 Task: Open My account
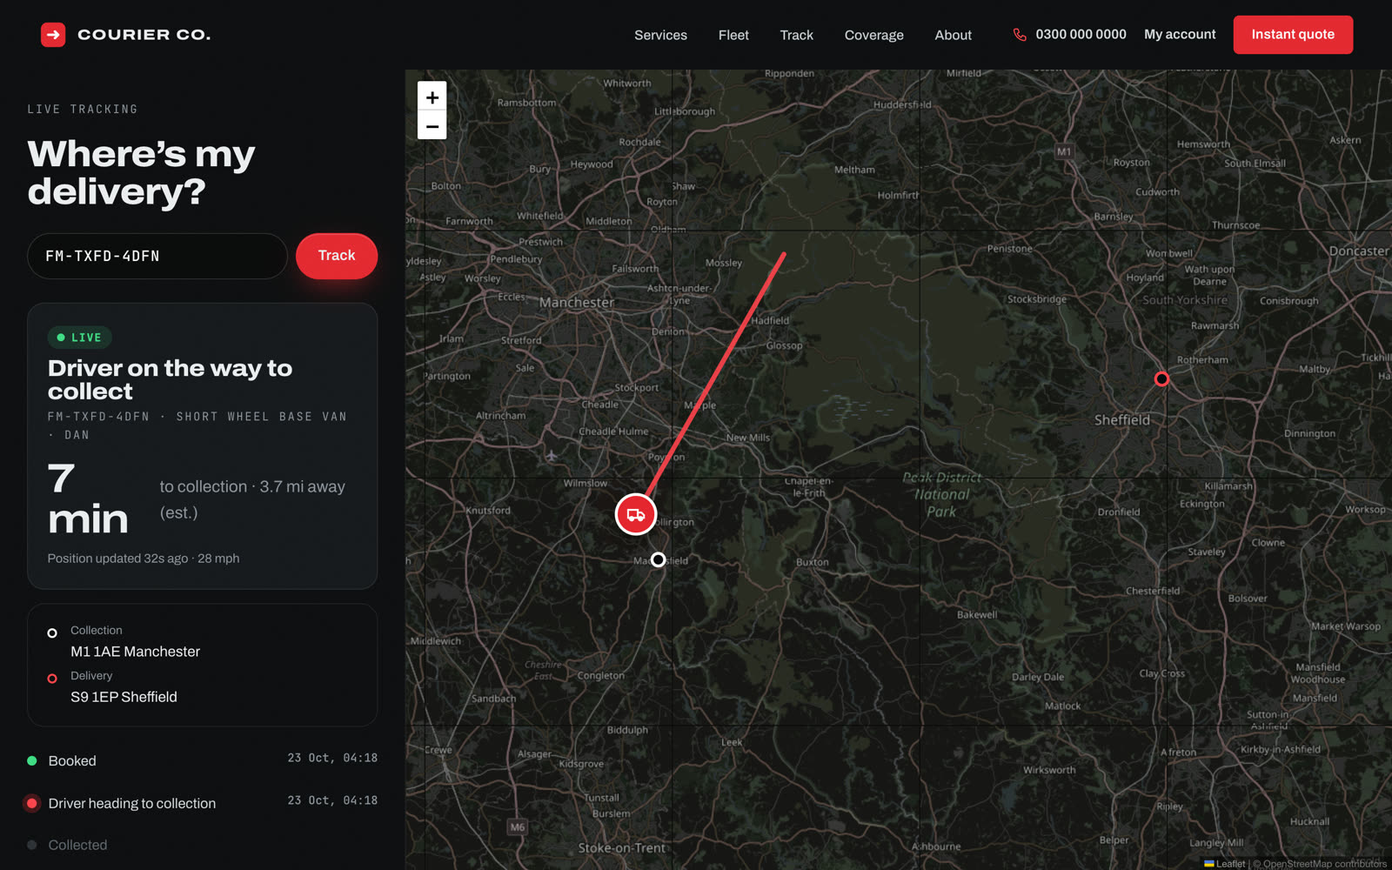[x=1180, y=35]
